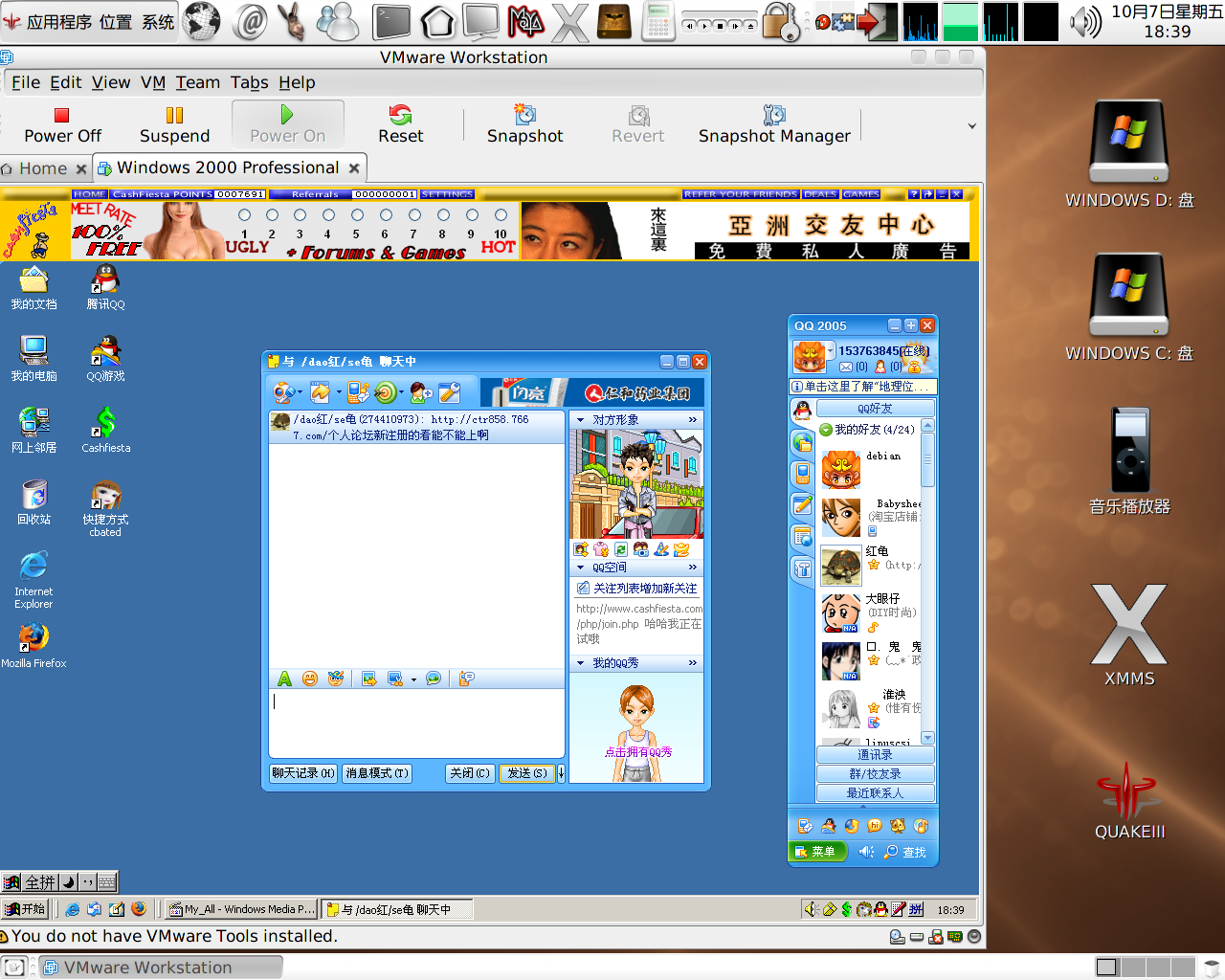Image resolution: width=1225 pixels, height=980 pixels.
Task: Click into the chat message input box
Action: point(416,723)
